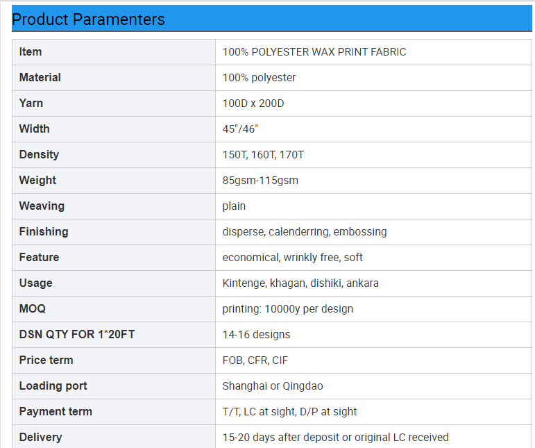The height and width of the screenshot is (448, 535).
Task: Click the Width row label
Action: [35, 129]
